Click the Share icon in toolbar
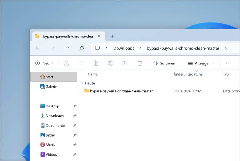This screenshot has height=161, width=240. click(125, 63)
